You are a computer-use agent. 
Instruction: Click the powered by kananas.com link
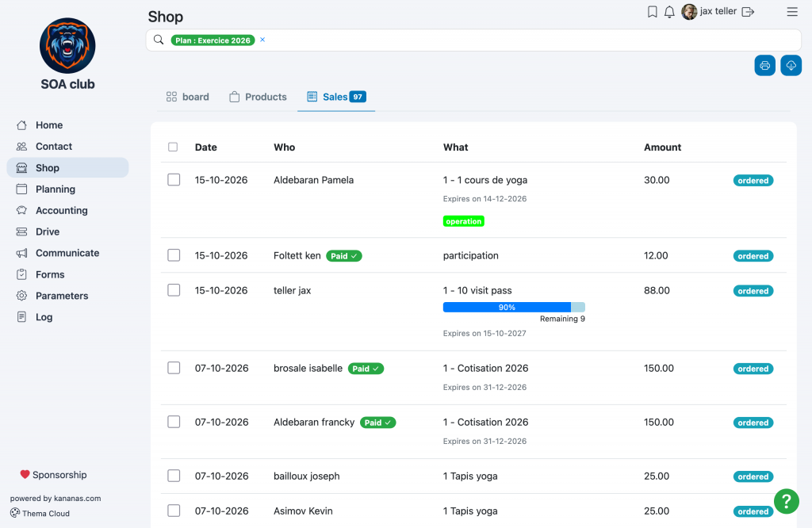pos(56,499)
